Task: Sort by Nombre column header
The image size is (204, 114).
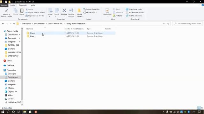Action: coord(30,29)
